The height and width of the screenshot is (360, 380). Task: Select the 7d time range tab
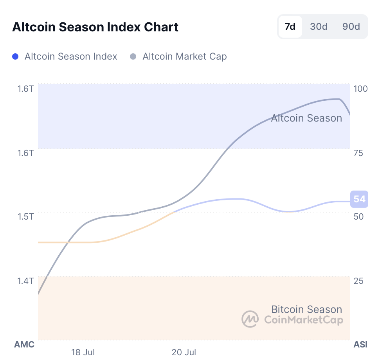[x=290, y=27]
